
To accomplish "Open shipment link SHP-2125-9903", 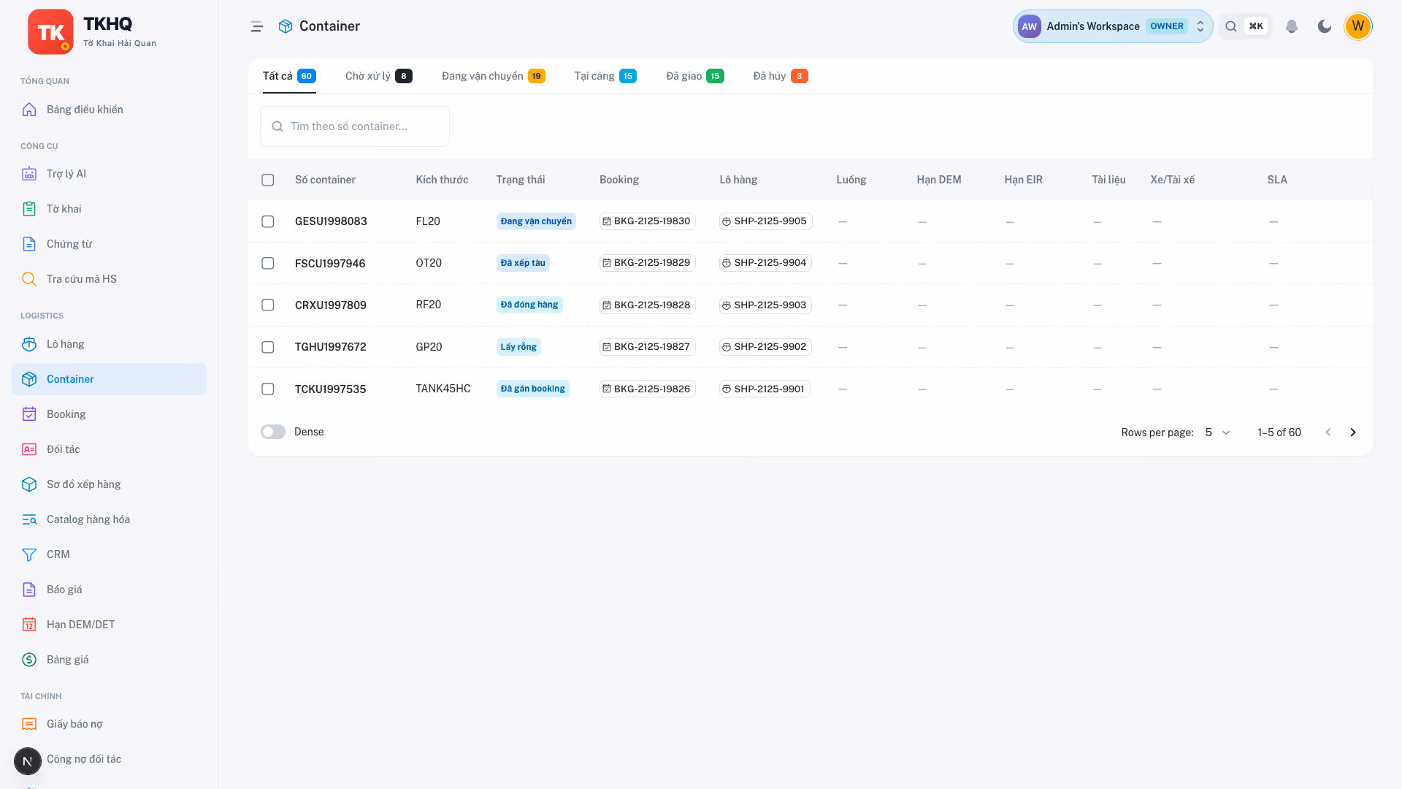I will tap(765, 305).
